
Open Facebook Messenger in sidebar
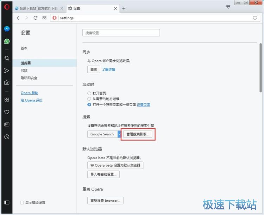pos(7,29)
